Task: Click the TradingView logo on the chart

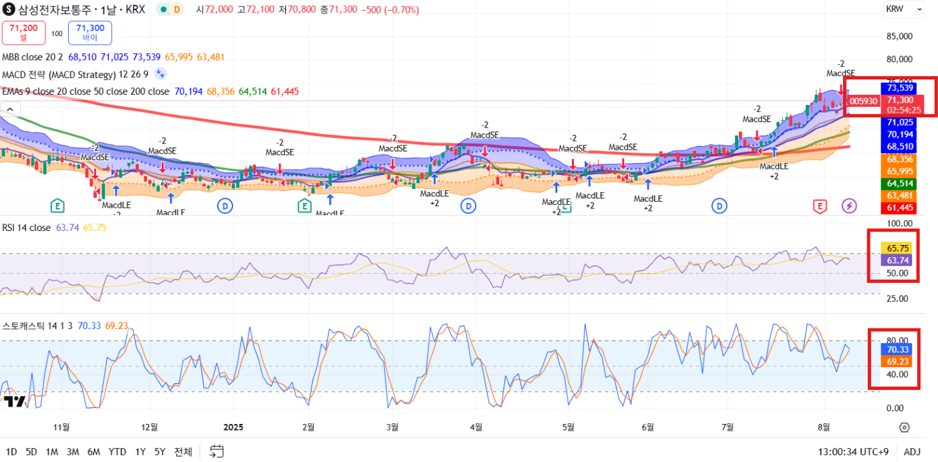Action: click(15, 401)
